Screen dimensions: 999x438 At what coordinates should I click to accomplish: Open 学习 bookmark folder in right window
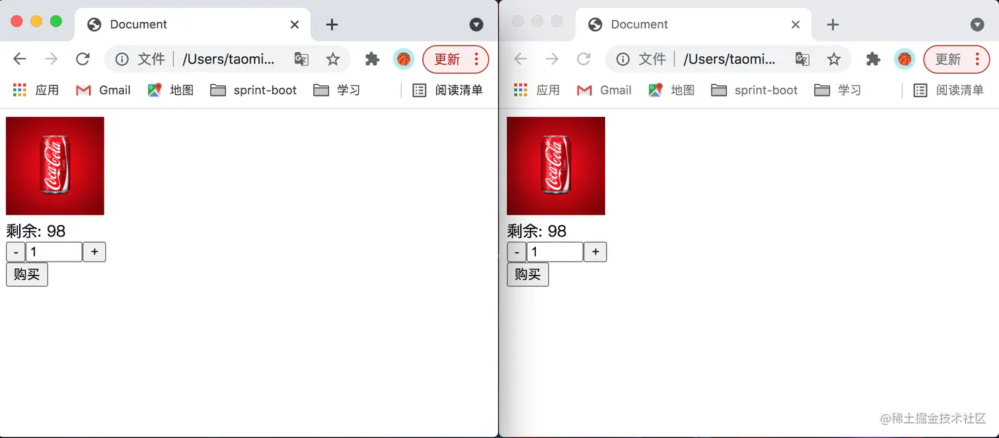click(x=838, y=90)
